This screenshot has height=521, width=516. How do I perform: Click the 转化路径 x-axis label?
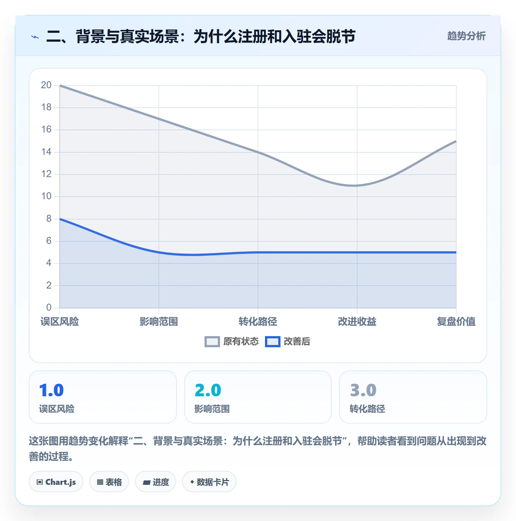[x=258, y=322]
